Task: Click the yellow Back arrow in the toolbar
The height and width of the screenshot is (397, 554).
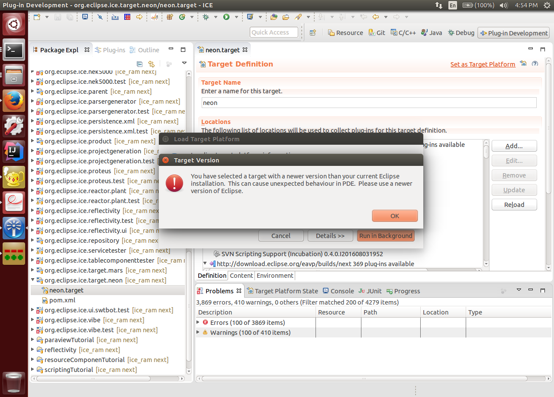Action: pyautogui.click(x=375, y=17)
